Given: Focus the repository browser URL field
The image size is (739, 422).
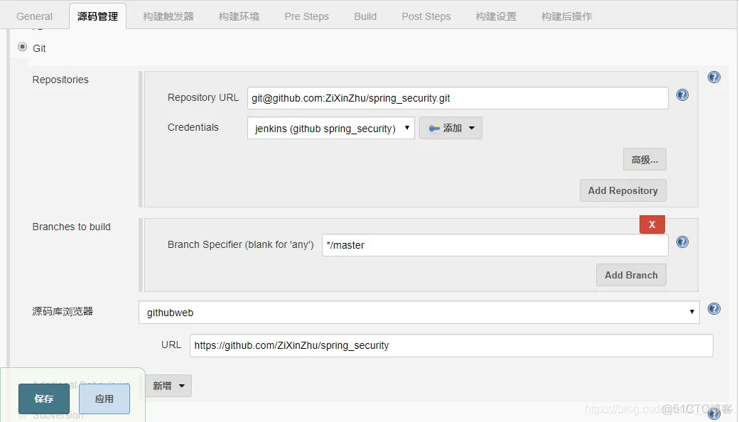Looking at the screenshot, I should click(x=451, y=346).
